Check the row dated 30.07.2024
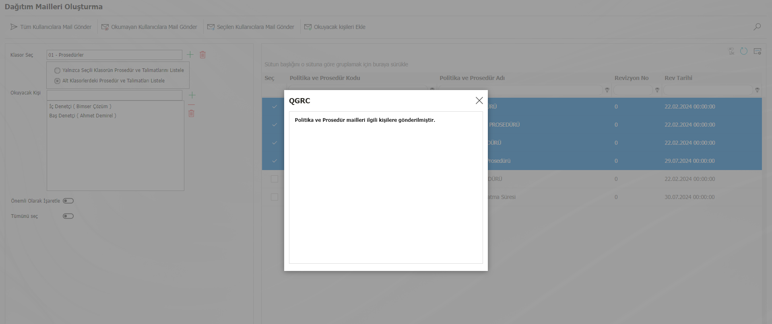 [x=275, y=197]
